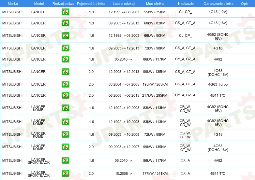The width and height of the screenshot is (255, 180).
Task: Click LANCER KOMBI model in the 99kW / 135KM row
Action: (x=38, y=147)
